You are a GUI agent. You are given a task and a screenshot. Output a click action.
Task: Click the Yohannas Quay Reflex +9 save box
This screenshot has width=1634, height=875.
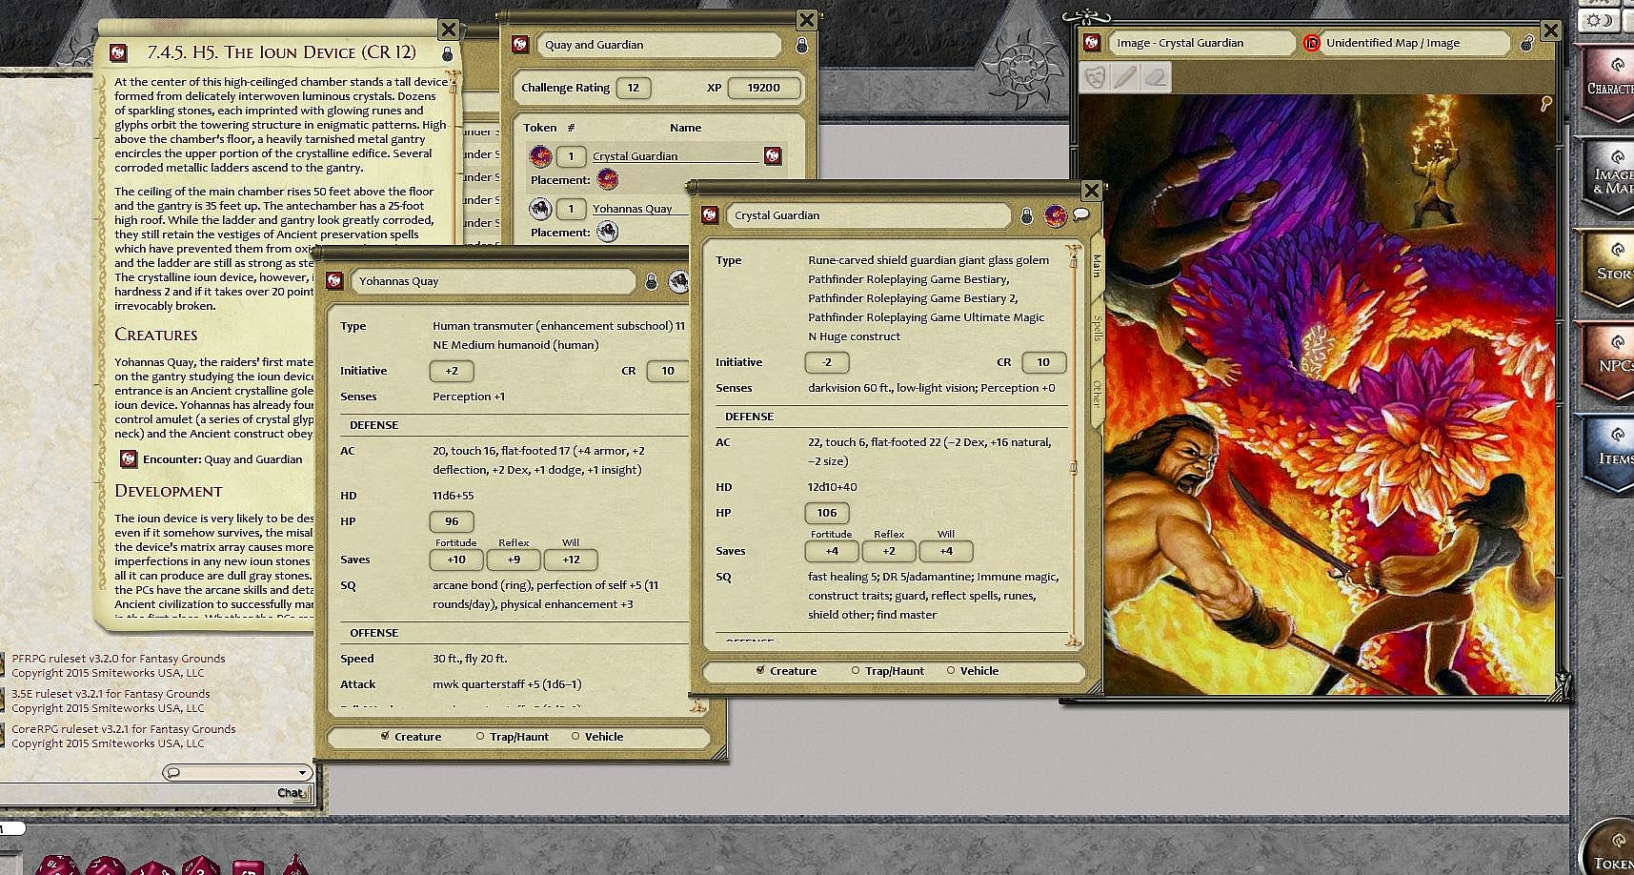[514, 560]
